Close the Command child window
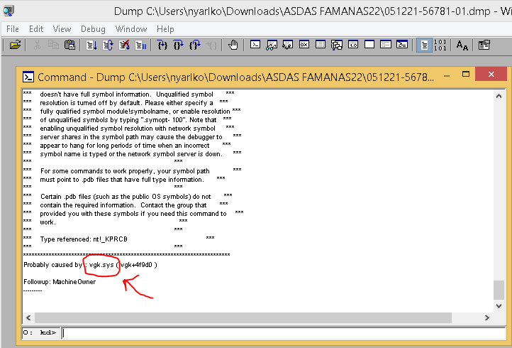Image resolution: width=512 pixels, height=348 pixels. click(491, 75)
